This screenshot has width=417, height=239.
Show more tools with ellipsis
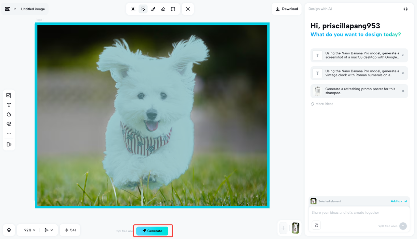pos(9,133)
